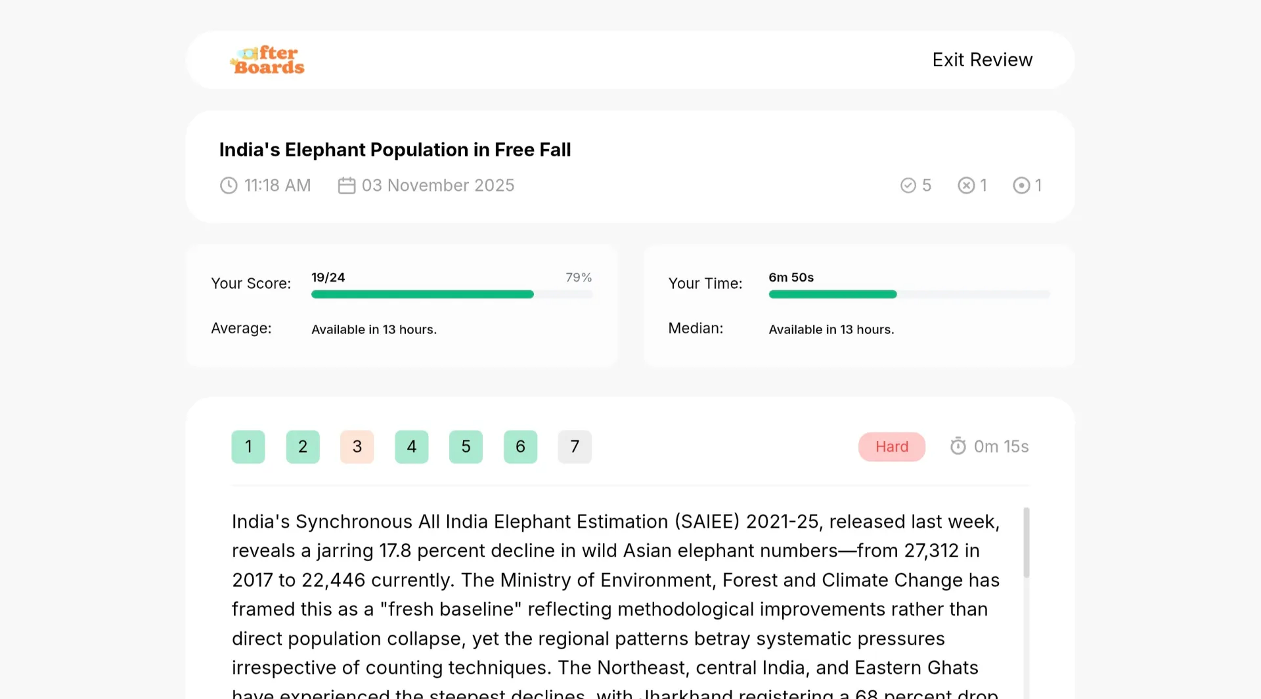Click the passage scrollbar thumb
The width and height of the screenshot is (1261, 699).
(1027, 542)
